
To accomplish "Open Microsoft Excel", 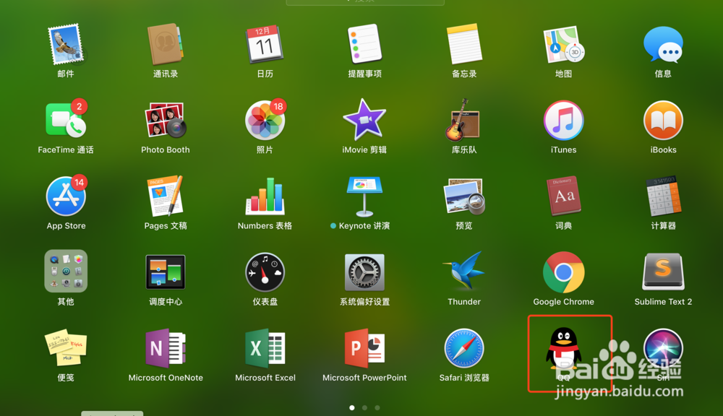I will point(265,352).
